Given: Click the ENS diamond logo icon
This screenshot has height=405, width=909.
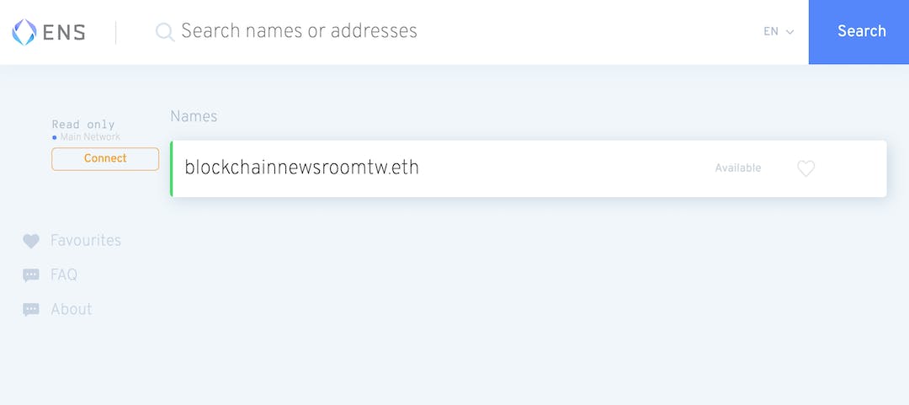Looking at the screenshot, I should [24, 32].
